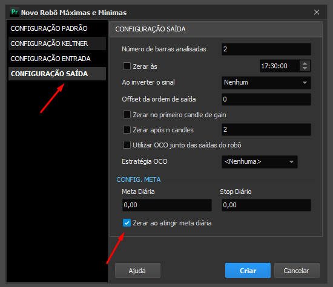Viewport: 333px width, 287px height.
Task: Click the CONFIGURAÇÃO SAÍDA panel header
Action: pos(216,29)
